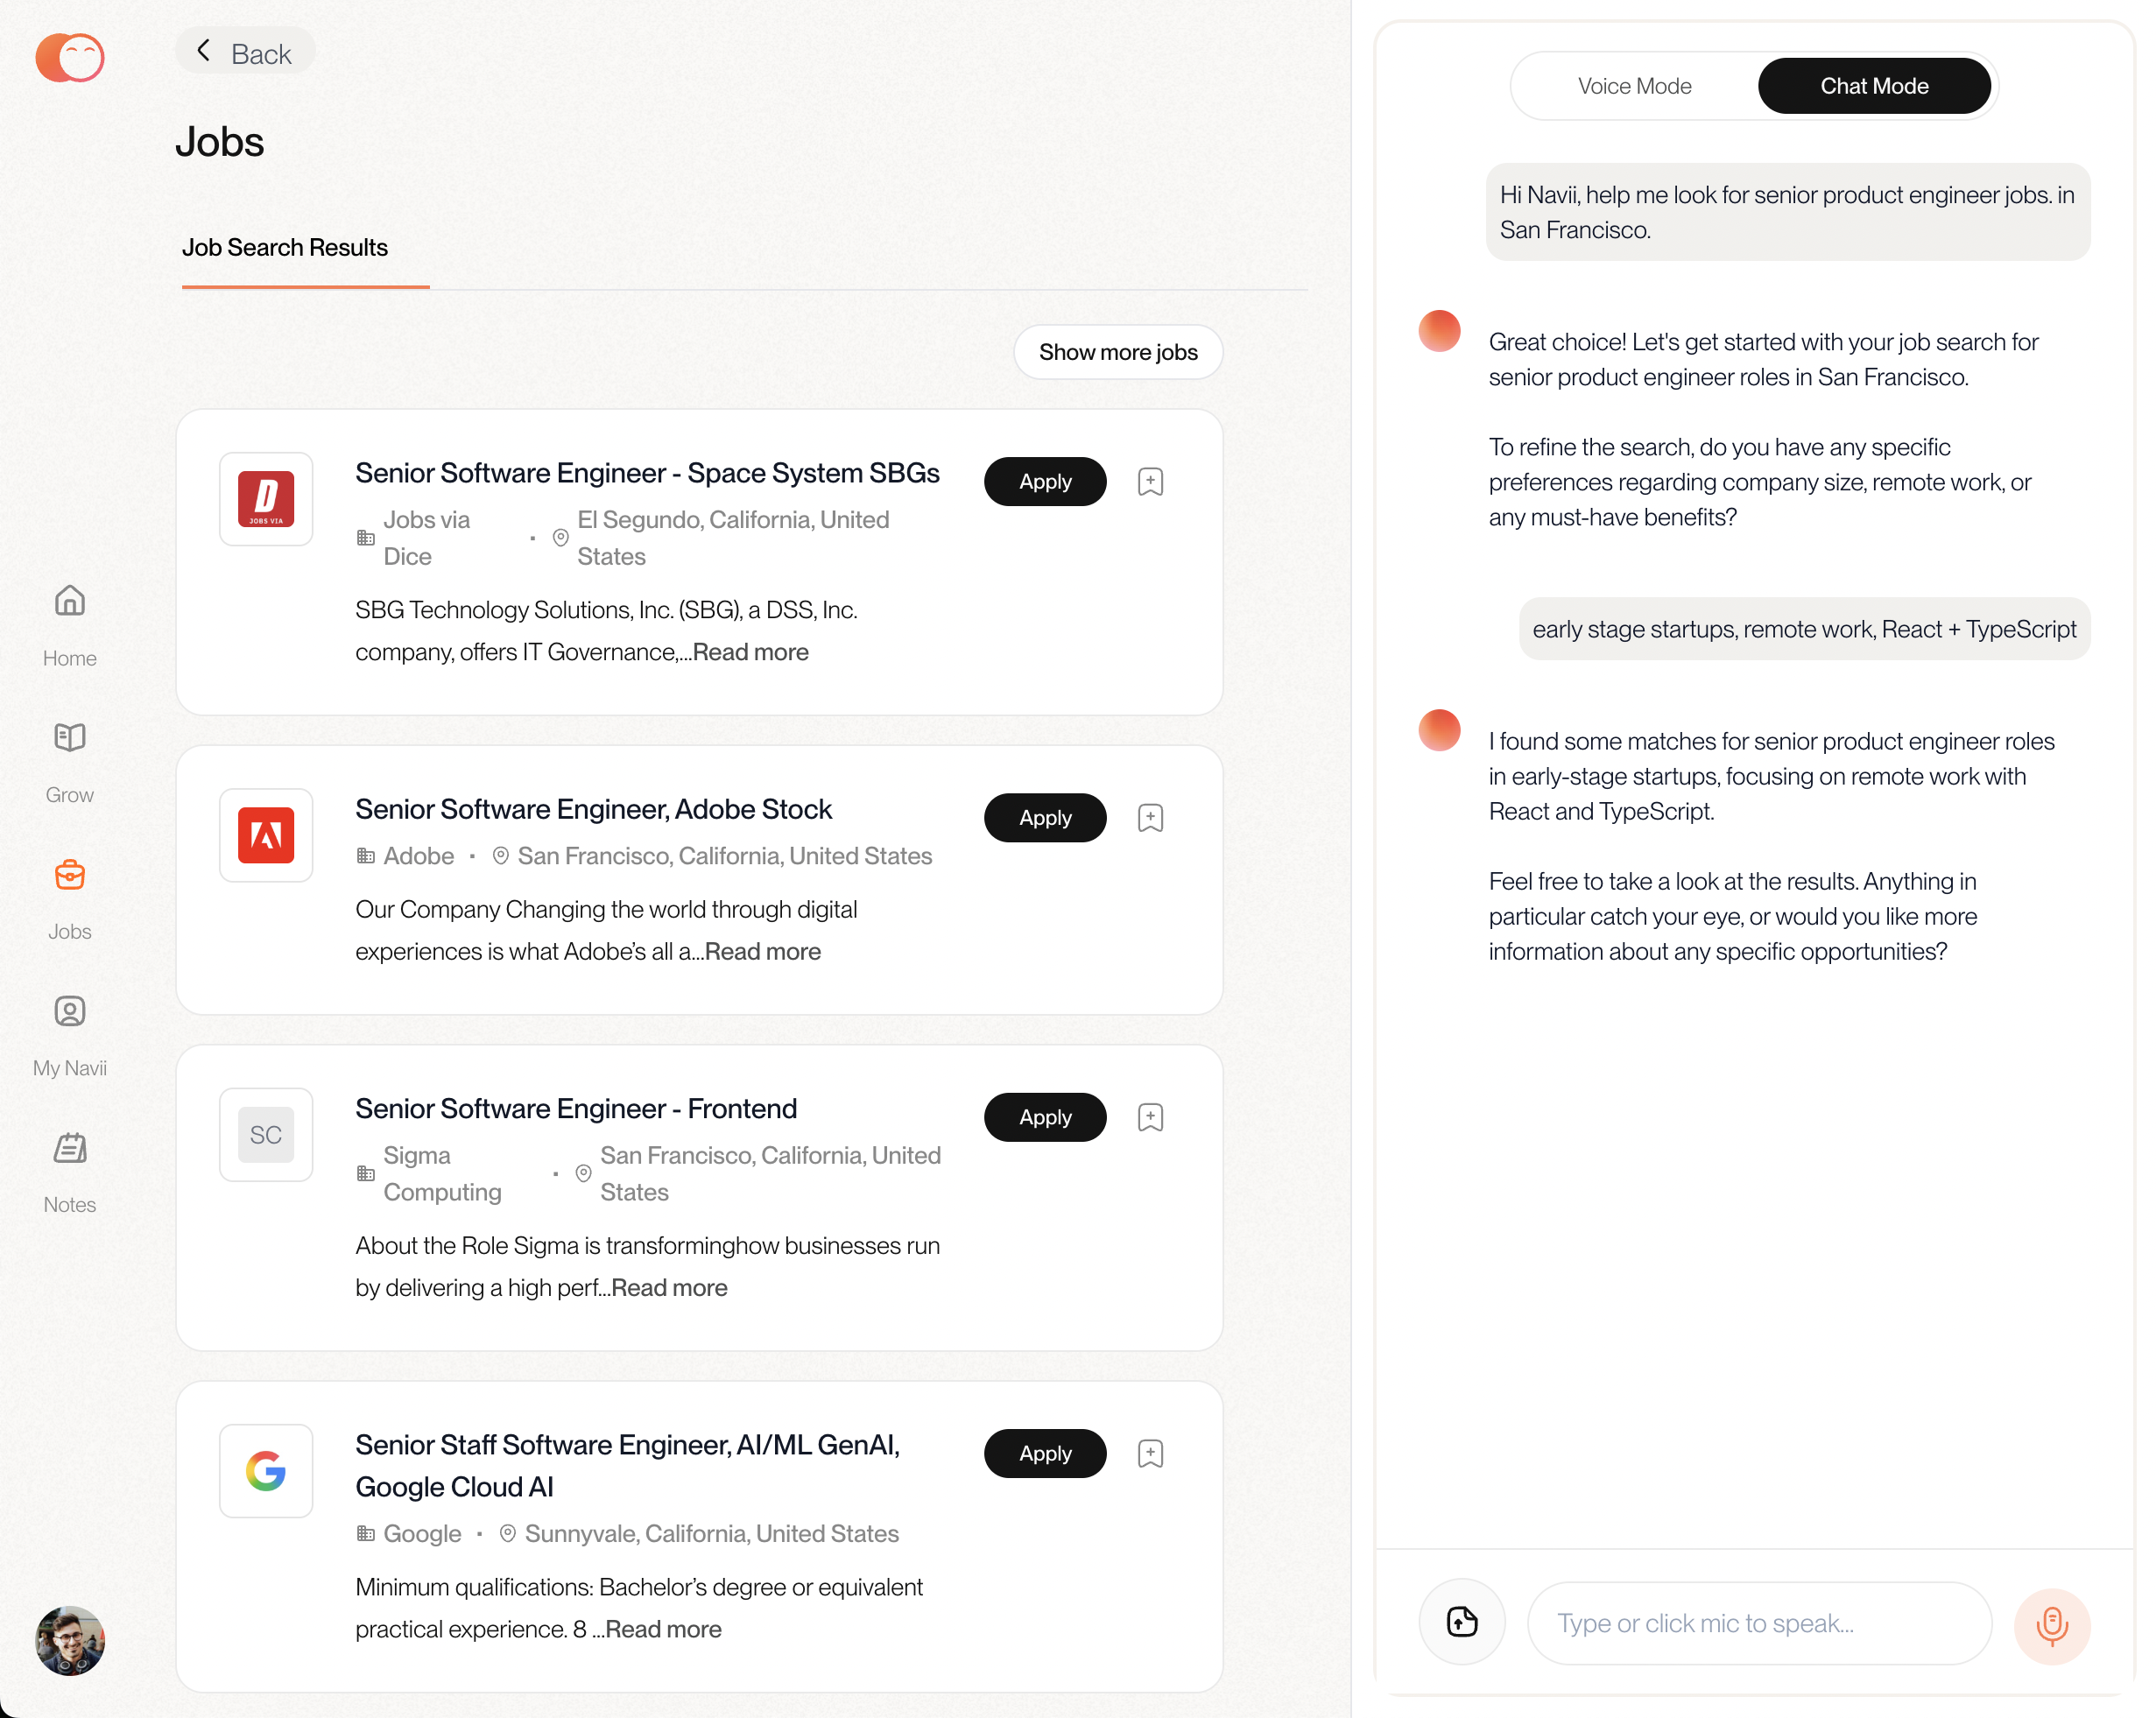The width and height of the screenshot is (2156, 1718).
Task: Click the file upload icon in chat
Action: [1462, 1622]
